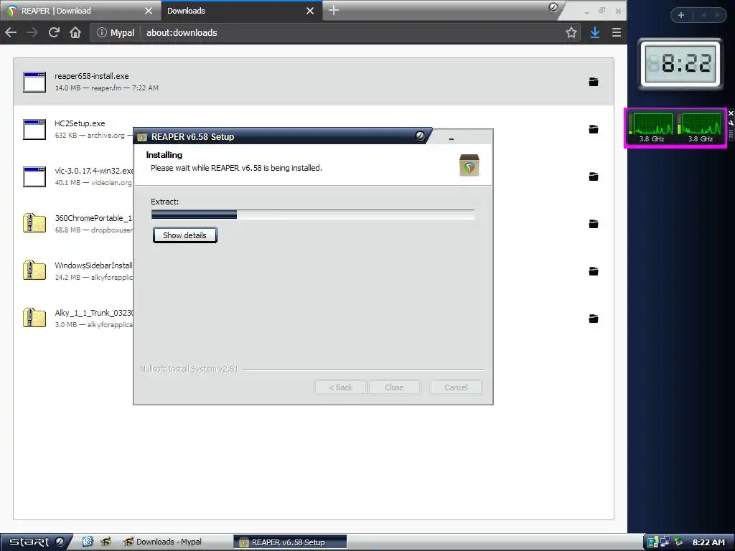Click the REAPER v6.58 Setup title bar icon
Viewport: 735px width, 551px height.
(142, 137)
